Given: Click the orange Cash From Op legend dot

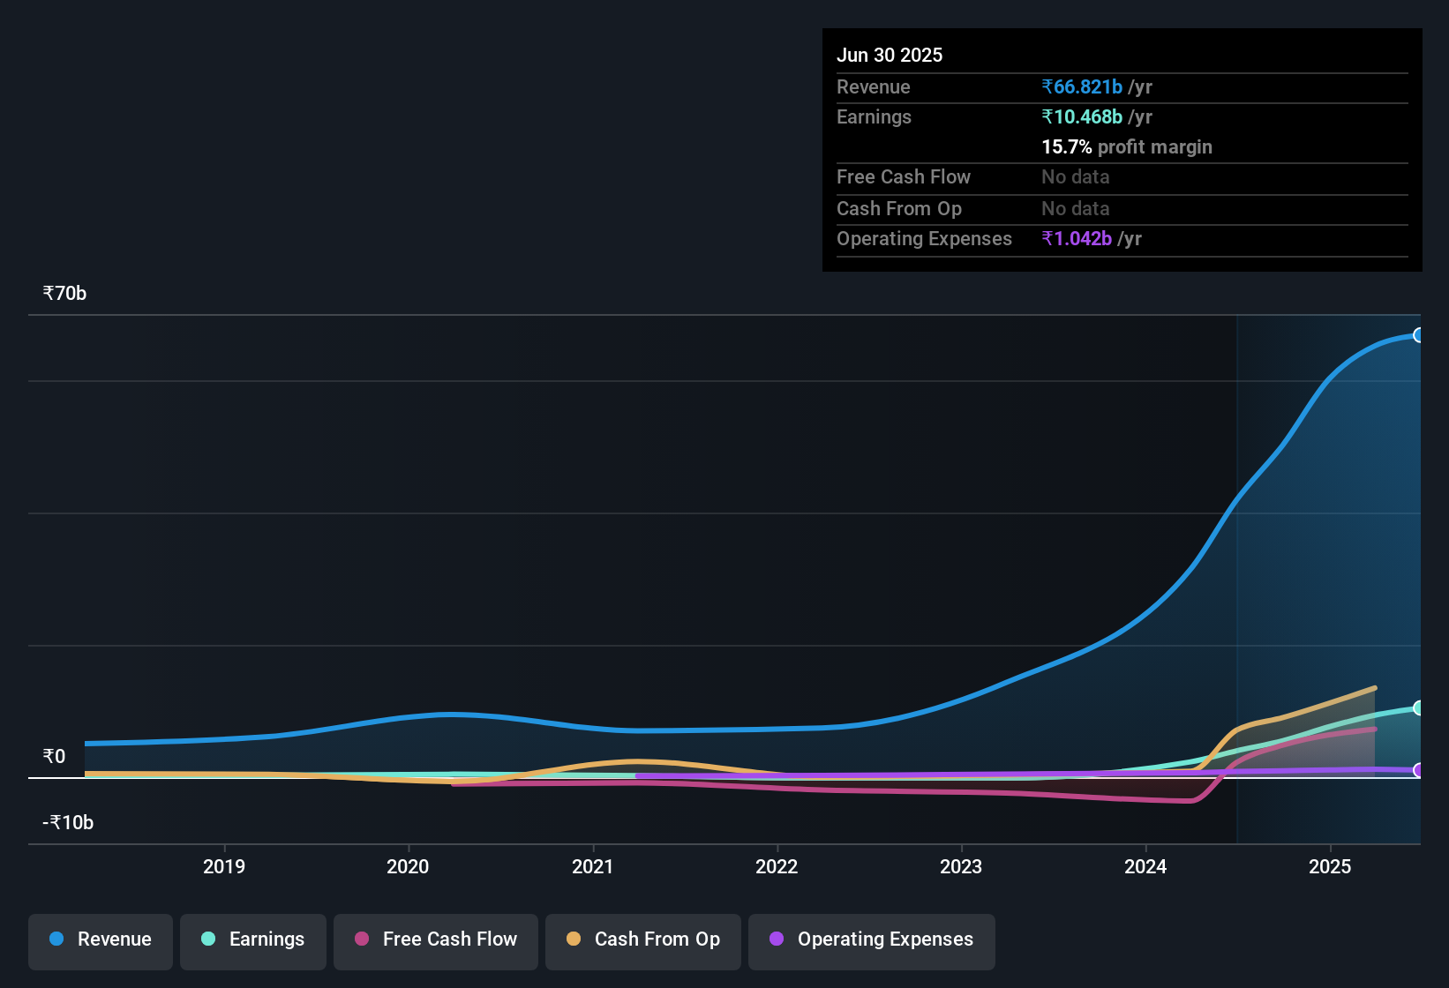Looking at the screenshot, I should (x=574, y=939).
